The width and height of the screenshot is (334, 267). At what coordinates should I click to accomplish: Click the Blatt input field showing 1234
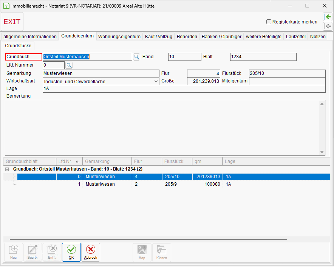click(x=263, y=57)
